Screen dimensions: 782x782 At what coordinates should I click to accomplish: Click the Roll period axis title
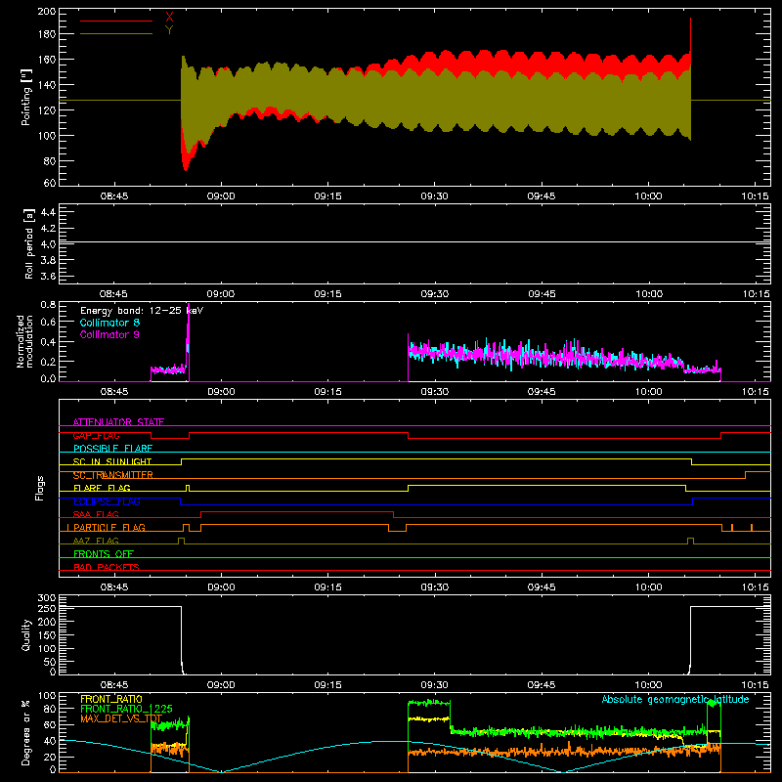click(x=29, y=243)
